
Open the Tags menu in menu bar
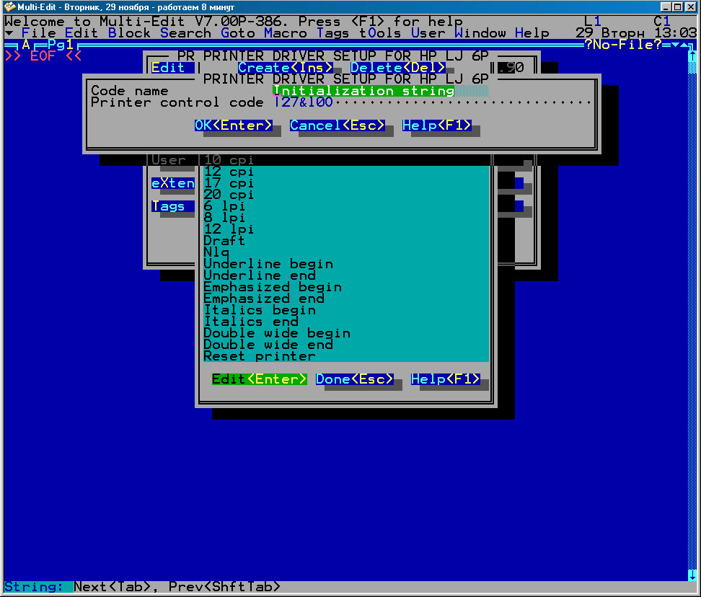pos(332,33)
